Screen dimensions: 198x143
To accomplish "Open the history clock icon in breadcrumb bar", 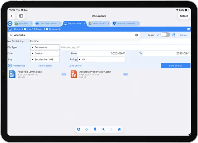I will [10, 29].
